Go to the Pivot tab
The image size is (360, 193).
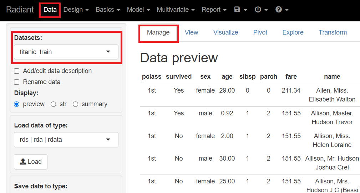pyautogui.click(x=260, y=32)
